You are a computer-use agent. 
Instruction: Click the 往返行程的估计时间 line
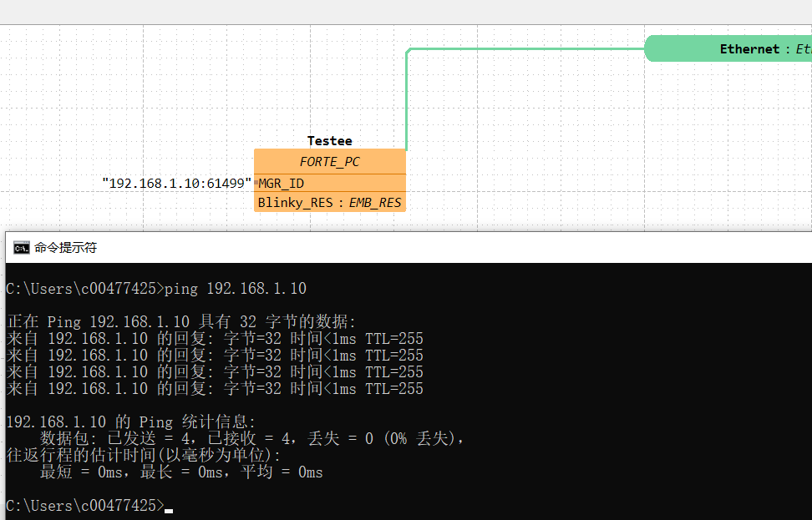pos(144,456)
